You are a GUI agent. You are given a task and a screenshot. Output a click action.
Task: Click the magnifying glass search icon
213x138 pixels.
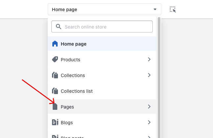pos(59,27)
